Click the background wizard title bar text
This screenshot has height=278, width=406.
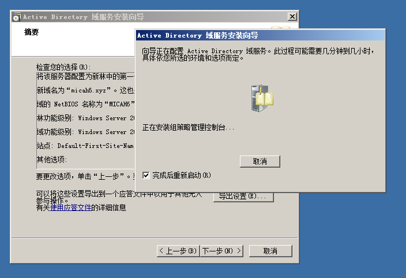pos(84,17)
